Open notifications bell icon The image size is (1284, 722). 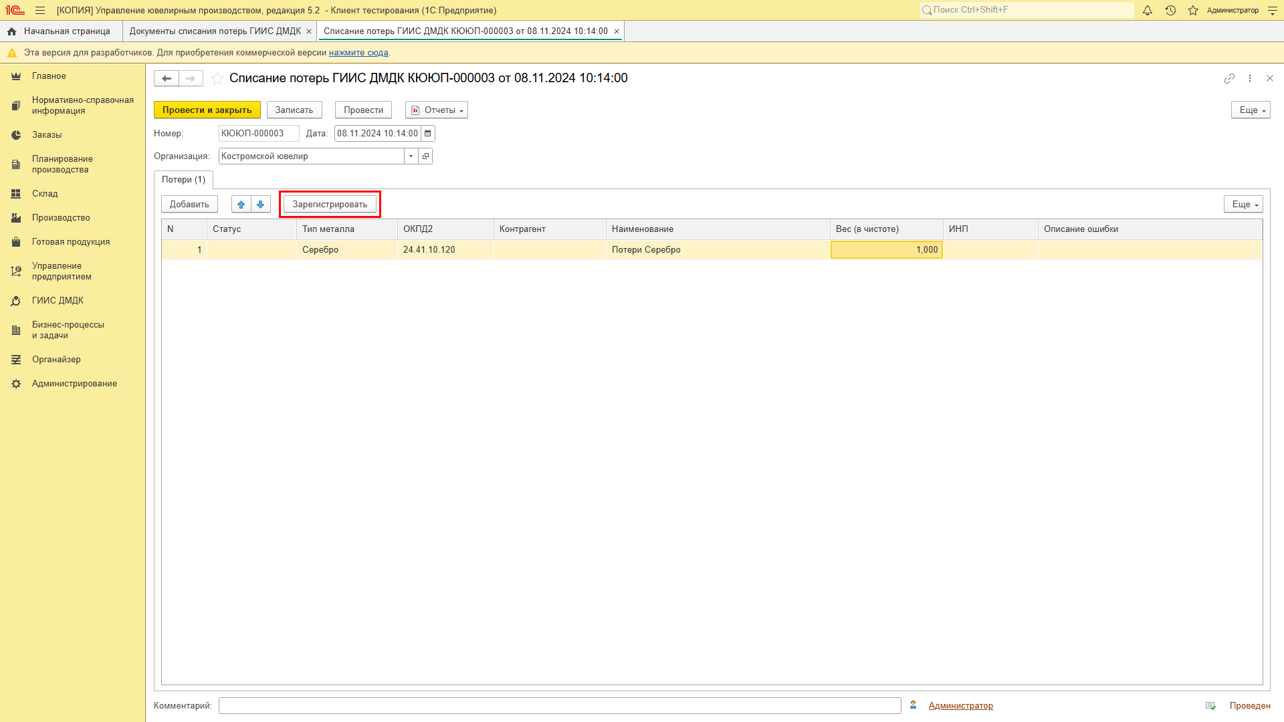tap(1148, 10)
